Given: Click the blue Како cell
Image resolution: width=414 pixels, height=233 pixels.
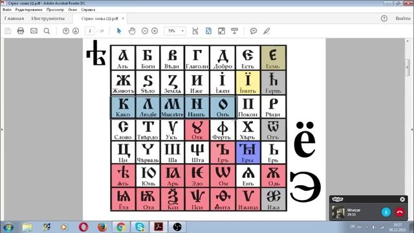Looking at the screenshot, I should (123, 107).
